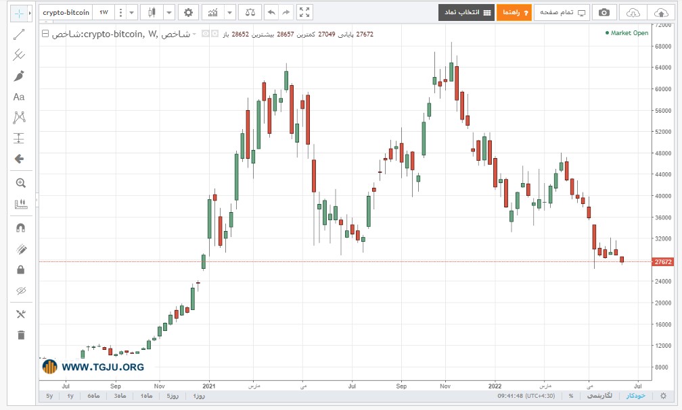Click the thick back arrow tool
The width and height of the screenshot is (682, 410).
[x=19, y=159]
